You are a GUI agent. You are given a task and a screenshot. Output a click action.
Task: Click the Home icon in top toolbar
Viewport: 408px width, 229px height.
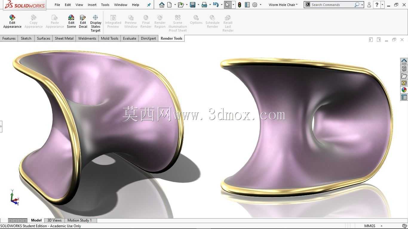[162, 5]
